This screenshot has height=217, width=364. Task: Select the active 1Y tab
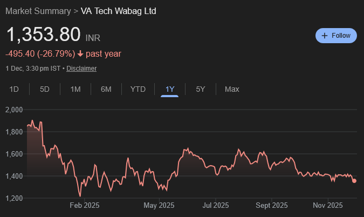(170, 89)
